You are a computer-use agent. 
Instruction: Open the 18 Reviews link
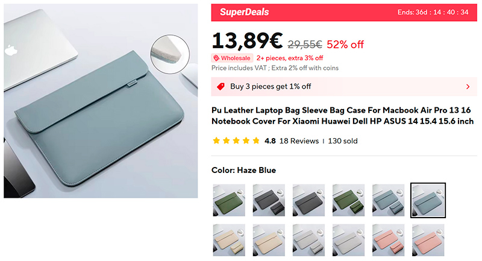pyautogui.click(x=299, y=141)
